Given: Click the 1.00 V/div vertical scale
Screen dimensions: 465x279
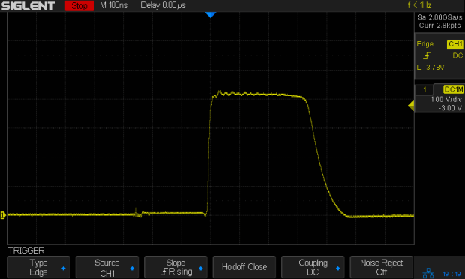Looking at the screenshot, I should click(446, 99).
